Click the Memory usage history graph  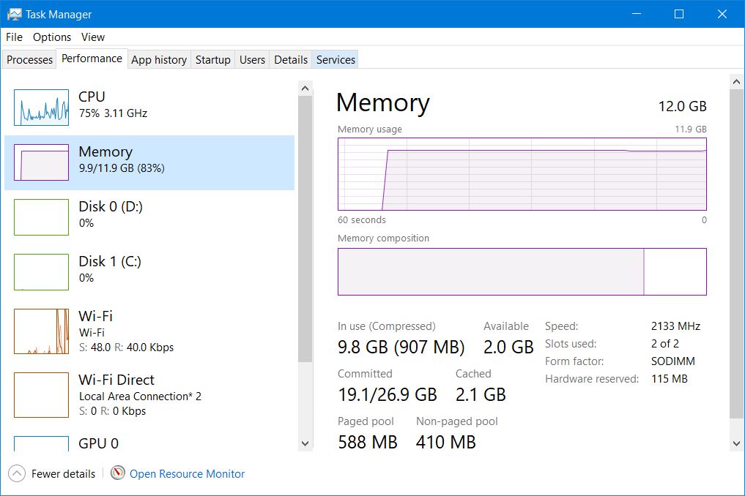tap(522, 174)
